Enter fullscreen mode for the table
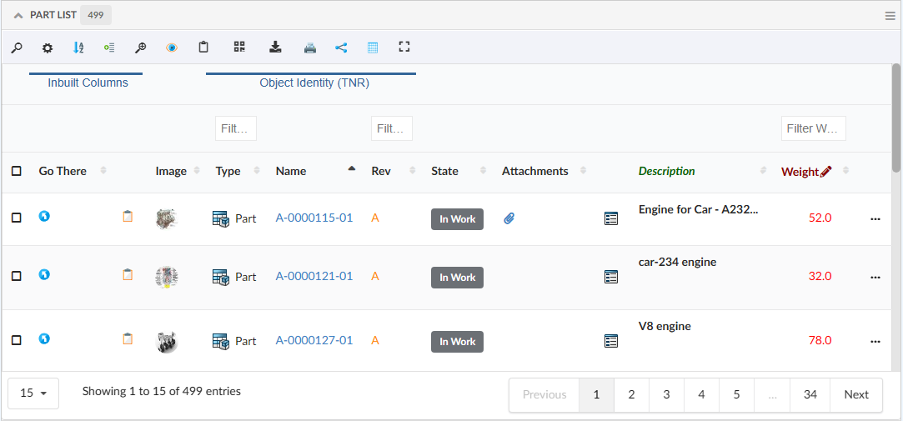Image resolution: width=903 pixels, height=421 pixels. pyautogui.click(x=404, y=48)
